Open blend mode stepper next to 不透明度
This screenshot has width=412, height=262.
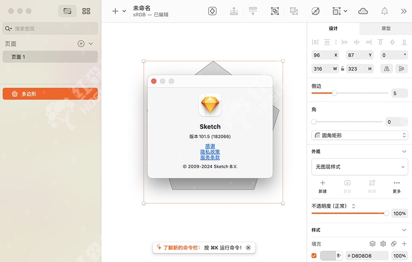(353, 206)
